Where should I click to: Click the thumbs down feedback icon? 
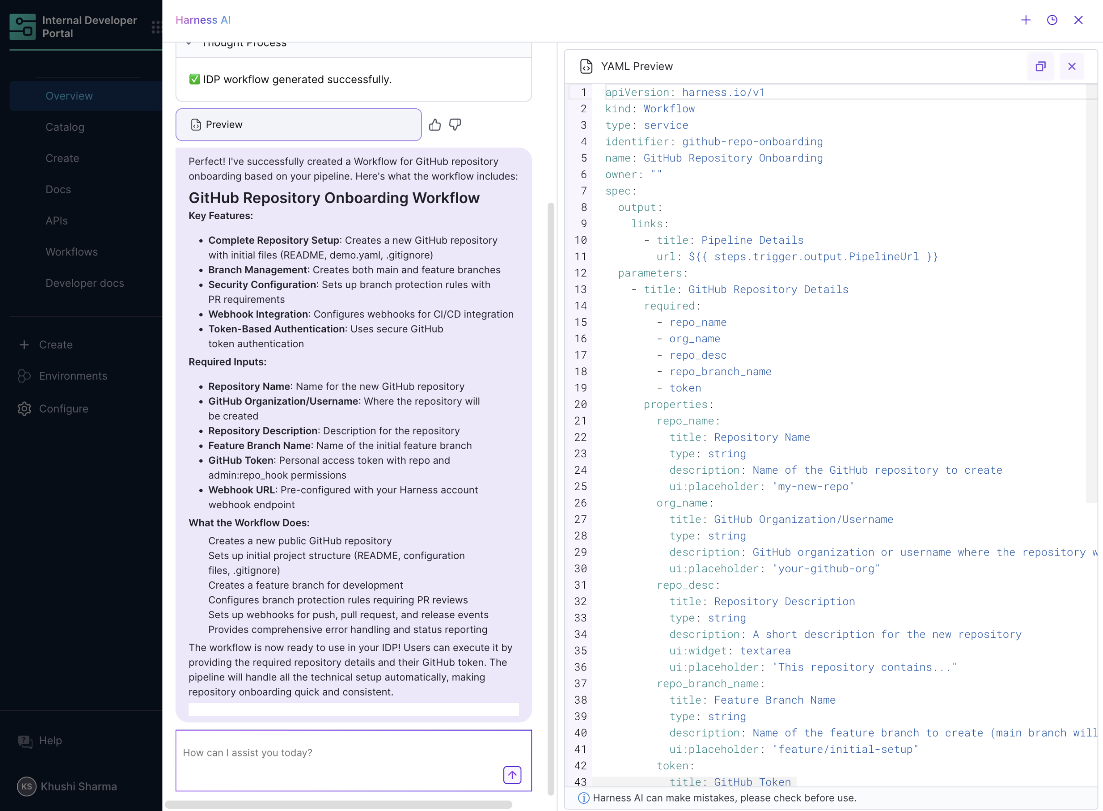[x=455, y=125]
